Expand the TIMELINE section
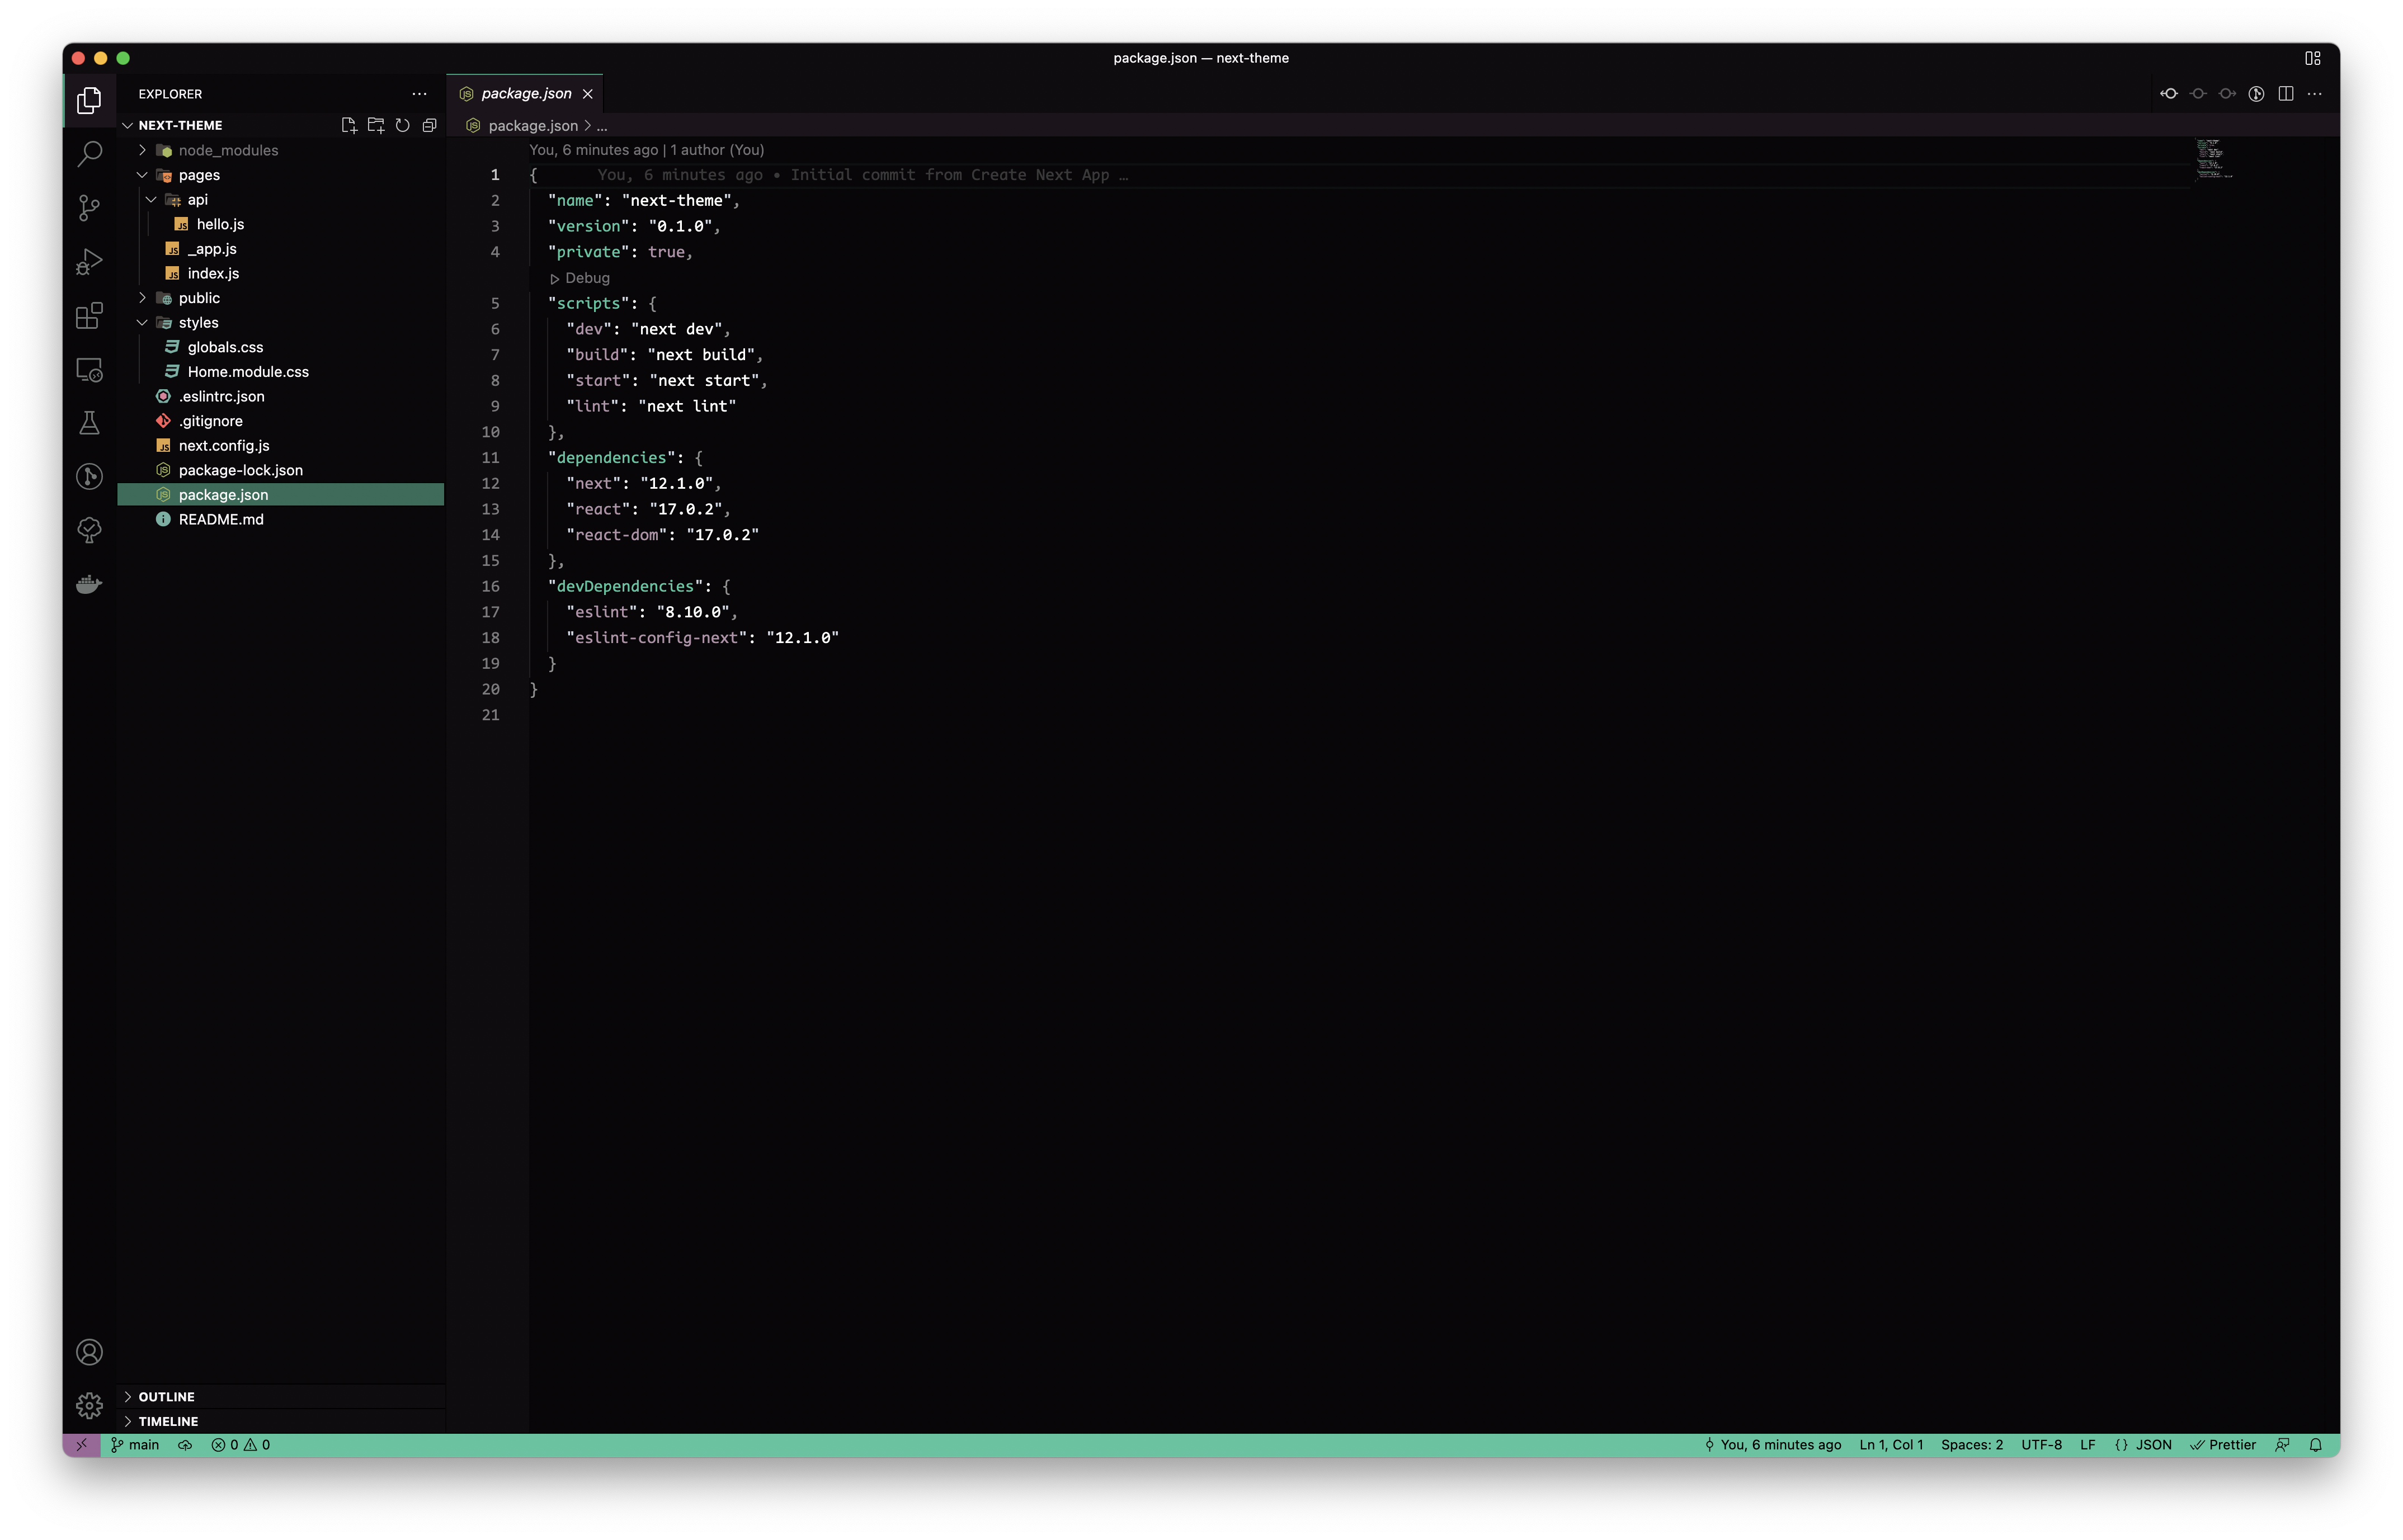Screen dimensions: 2403x1540 (168, 1421)
